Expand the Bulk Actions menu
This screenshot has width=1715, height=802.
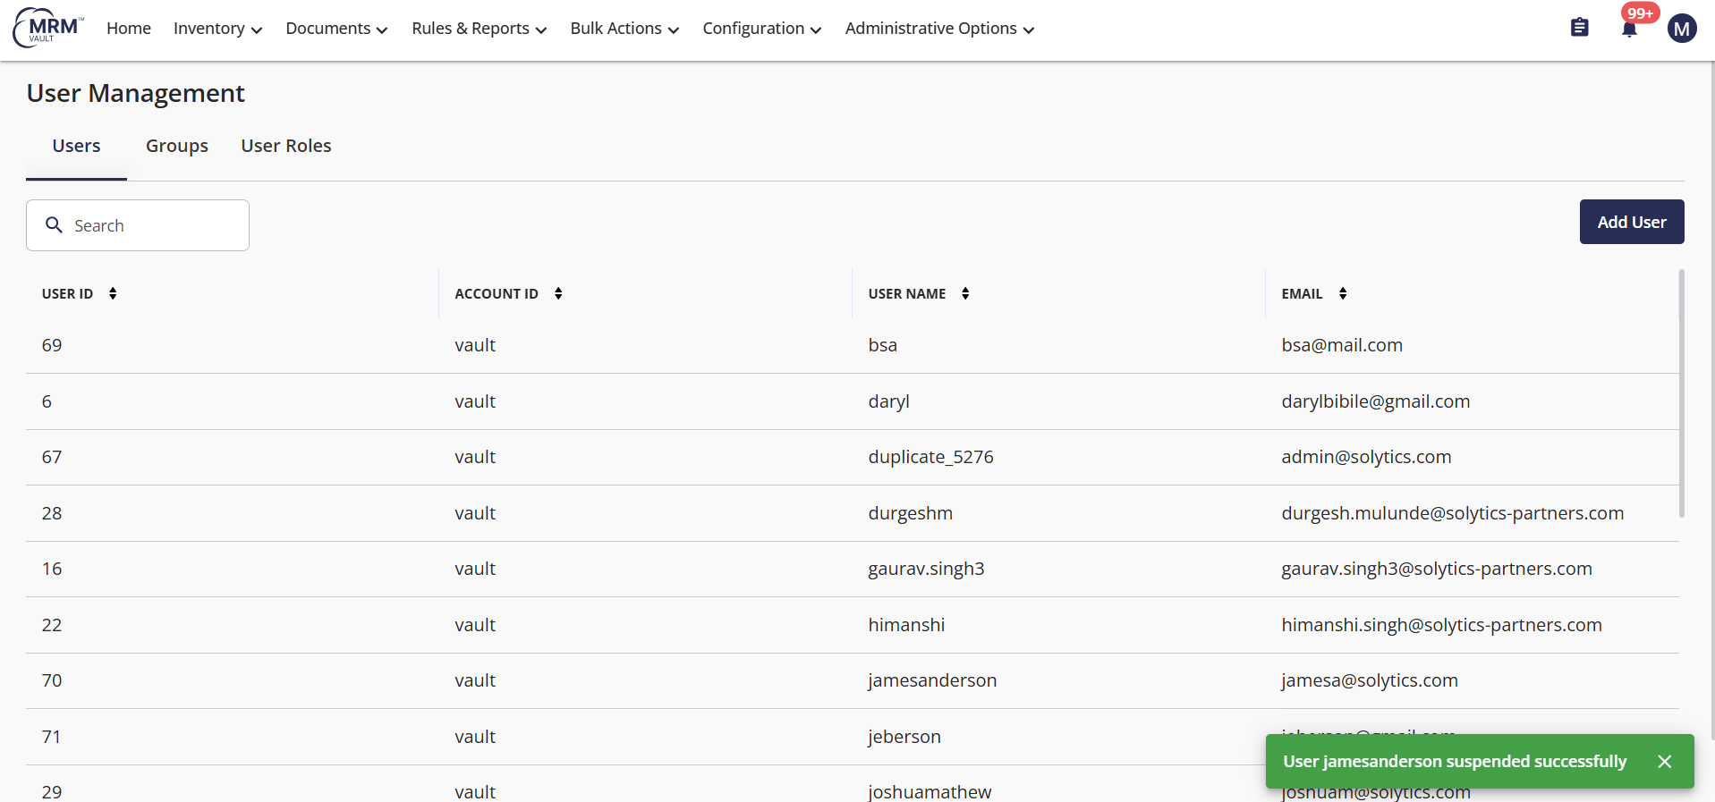624,29
